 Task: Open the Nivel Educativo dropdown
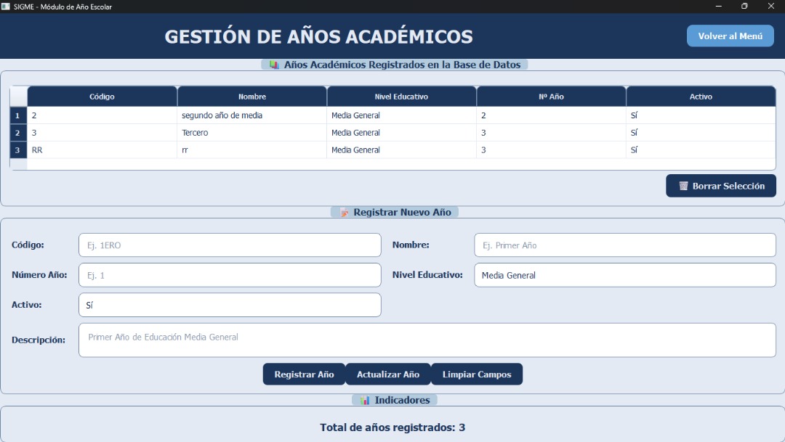(x=624, y=275)
